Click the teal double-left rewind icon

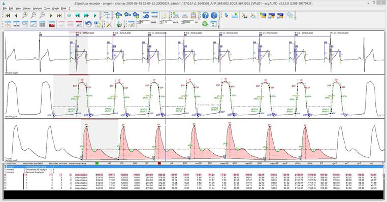click(x=78, y=16)
